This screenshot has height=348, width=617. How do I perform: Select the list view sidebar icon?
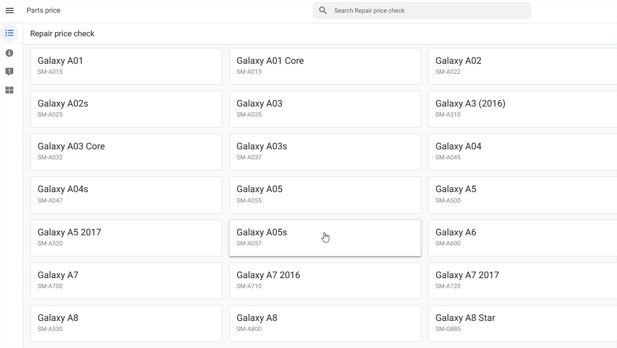coord(9,33)
